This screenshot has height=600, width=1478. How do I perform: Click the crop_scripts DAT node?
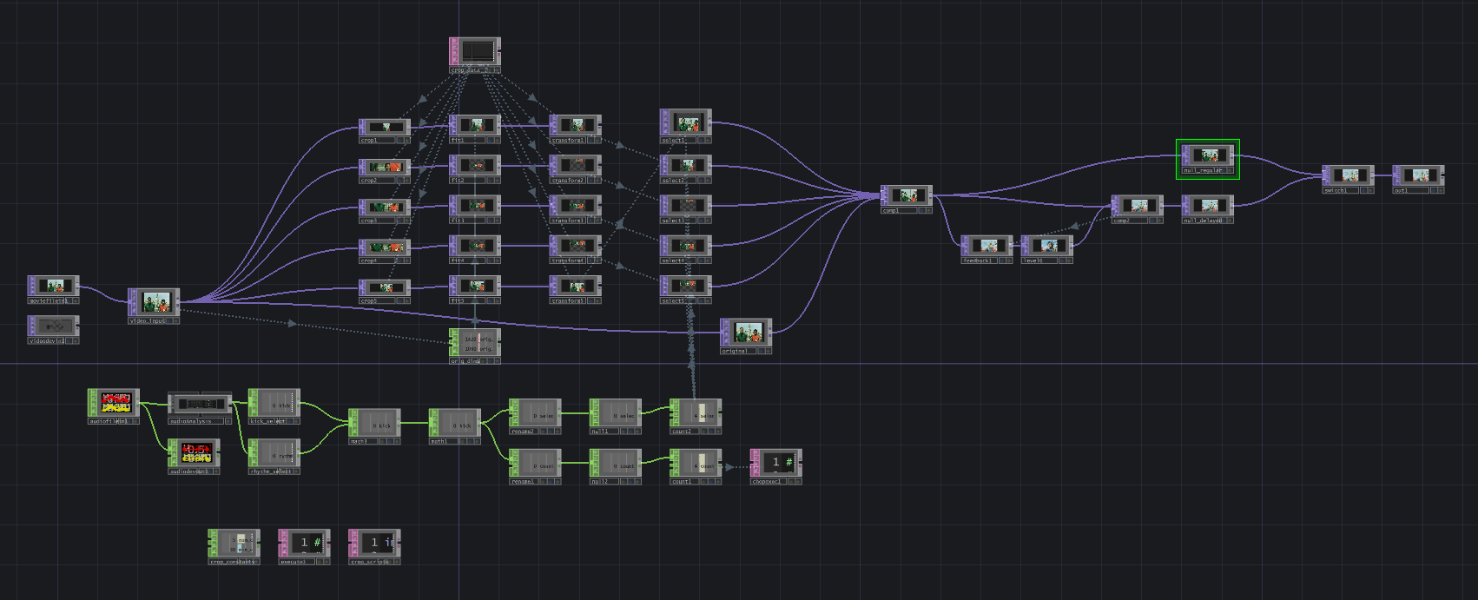click(375, 543)
